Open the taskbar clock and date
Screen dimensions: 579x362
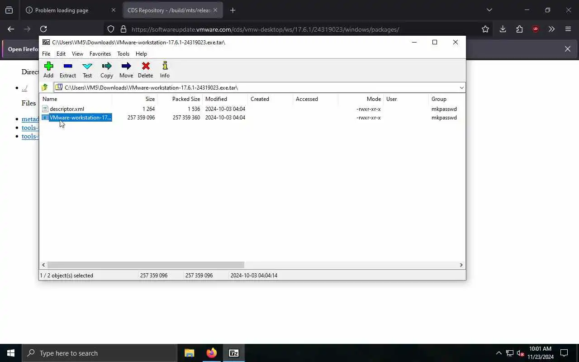coord(540,353)
